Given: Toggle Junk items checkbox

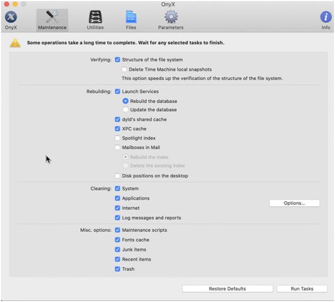Looking at the screenshot, I should tap(117, 249).
